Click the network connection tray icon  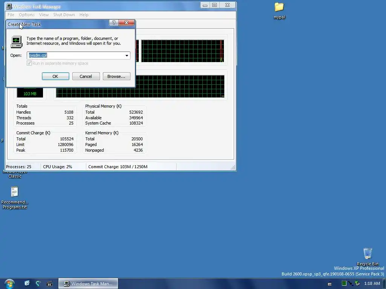pyautogui.click(x=351, y=283)
